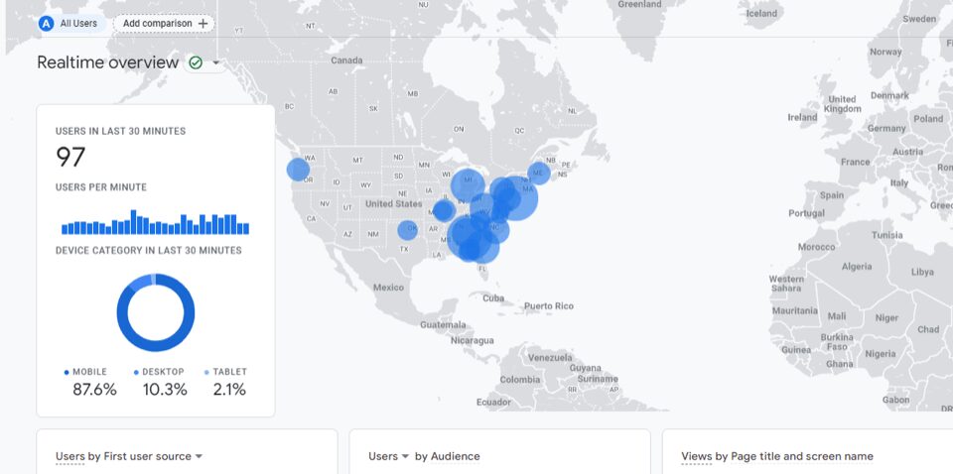Screen dimensions: 953x474
Task: Click the device category donut chart
Action: click(156, 312)
